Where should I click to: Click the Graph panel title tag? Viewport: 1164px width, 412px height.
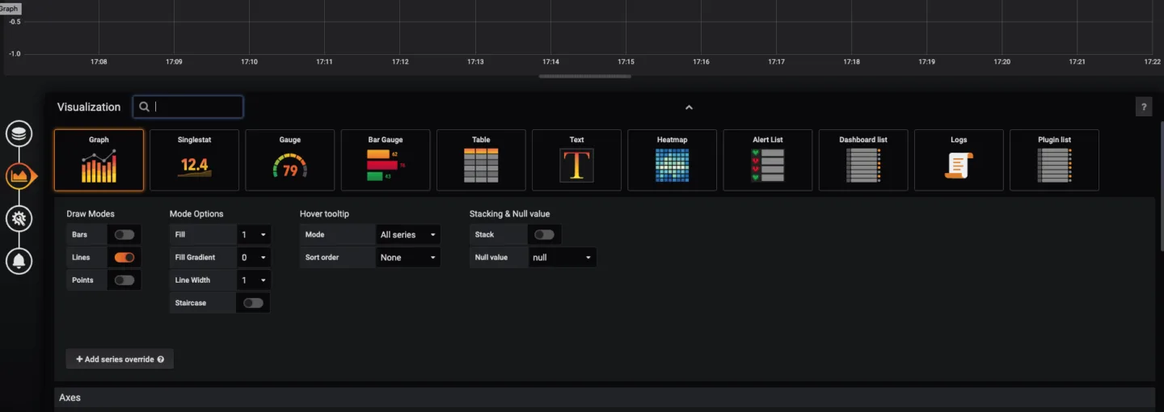(9, 9)
